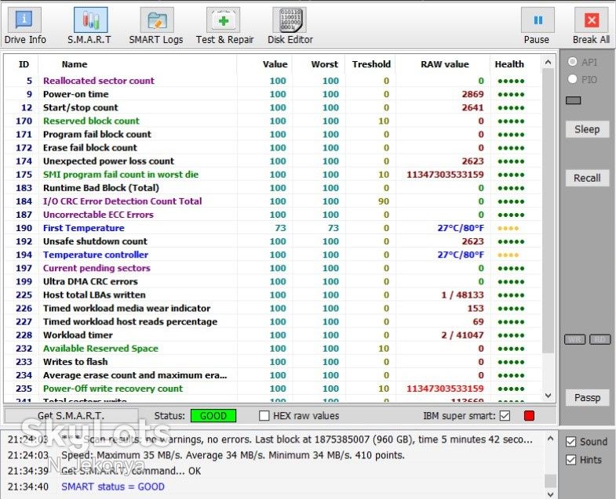Viewport: 616px width, 499px height.
Task: Click the Break All red X icon
Action: [x=592, y=20]
